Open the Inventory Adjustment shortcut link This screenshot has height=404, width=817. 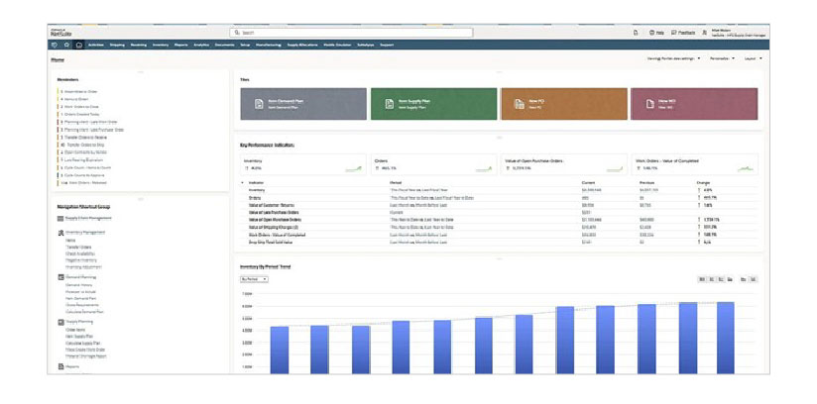(83, 266)
